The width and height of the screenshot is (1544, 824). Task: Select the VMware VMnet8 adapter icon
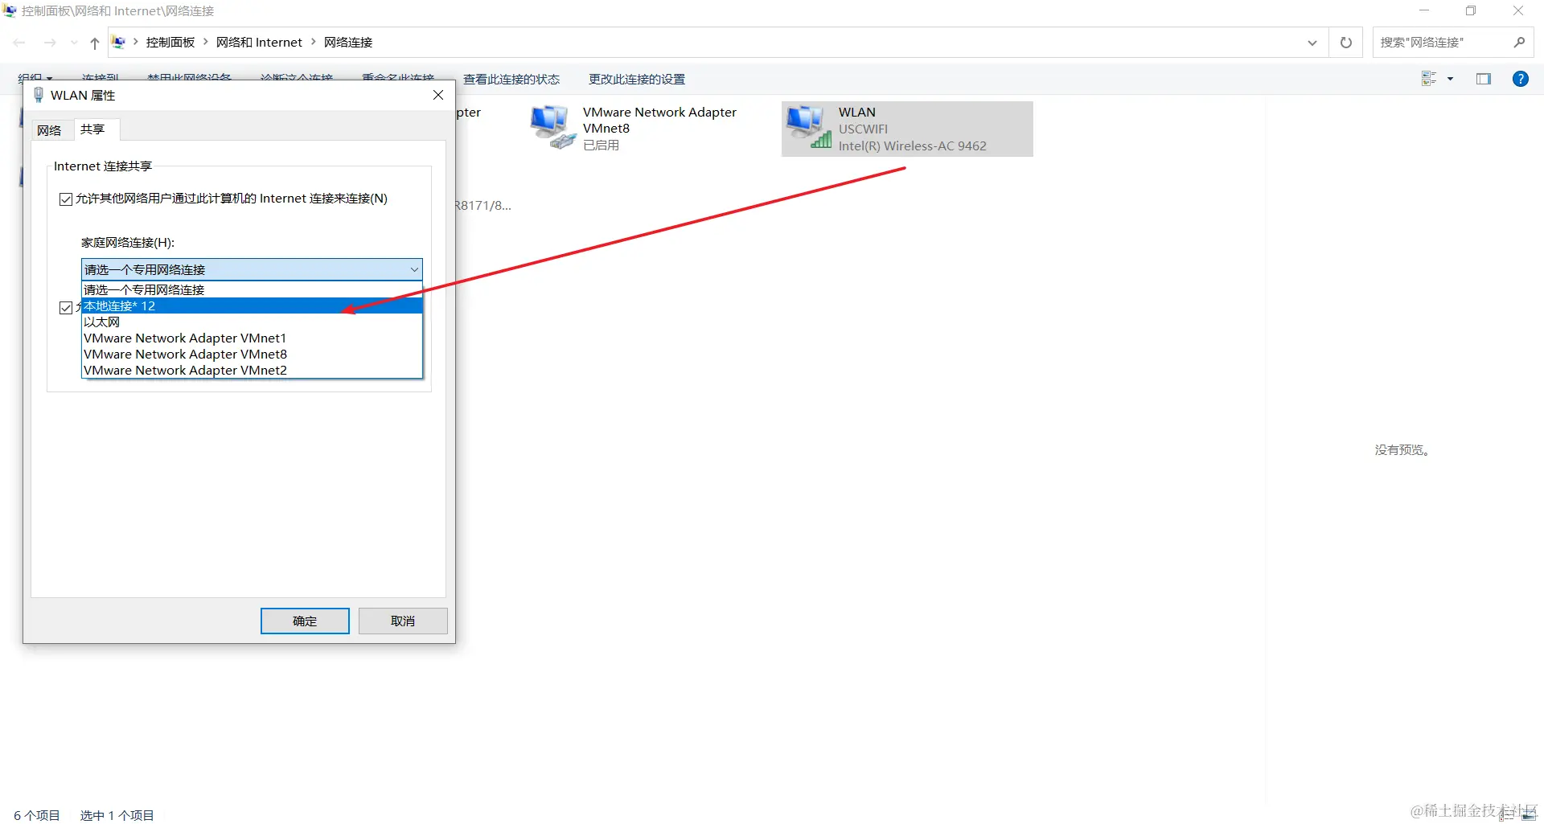552,127
